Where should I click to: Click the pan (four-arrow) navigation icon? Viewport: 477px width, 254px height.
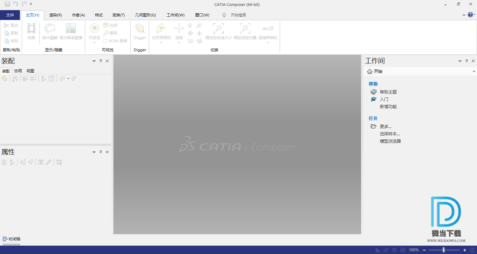pos(190,33)
